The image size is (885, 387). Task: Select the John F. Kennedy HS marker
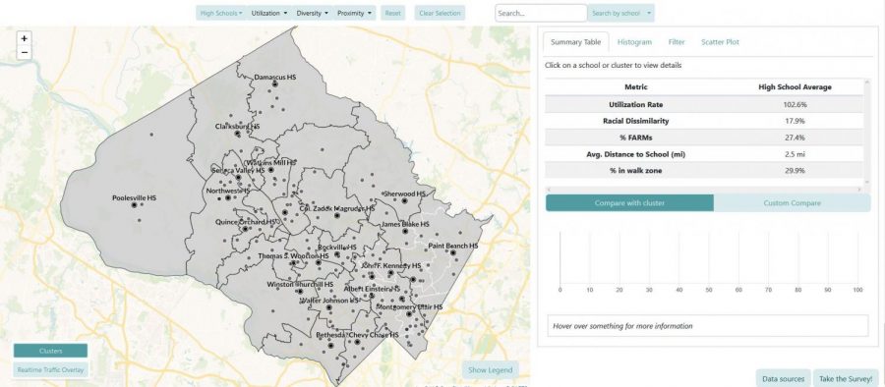coord(391,273)
